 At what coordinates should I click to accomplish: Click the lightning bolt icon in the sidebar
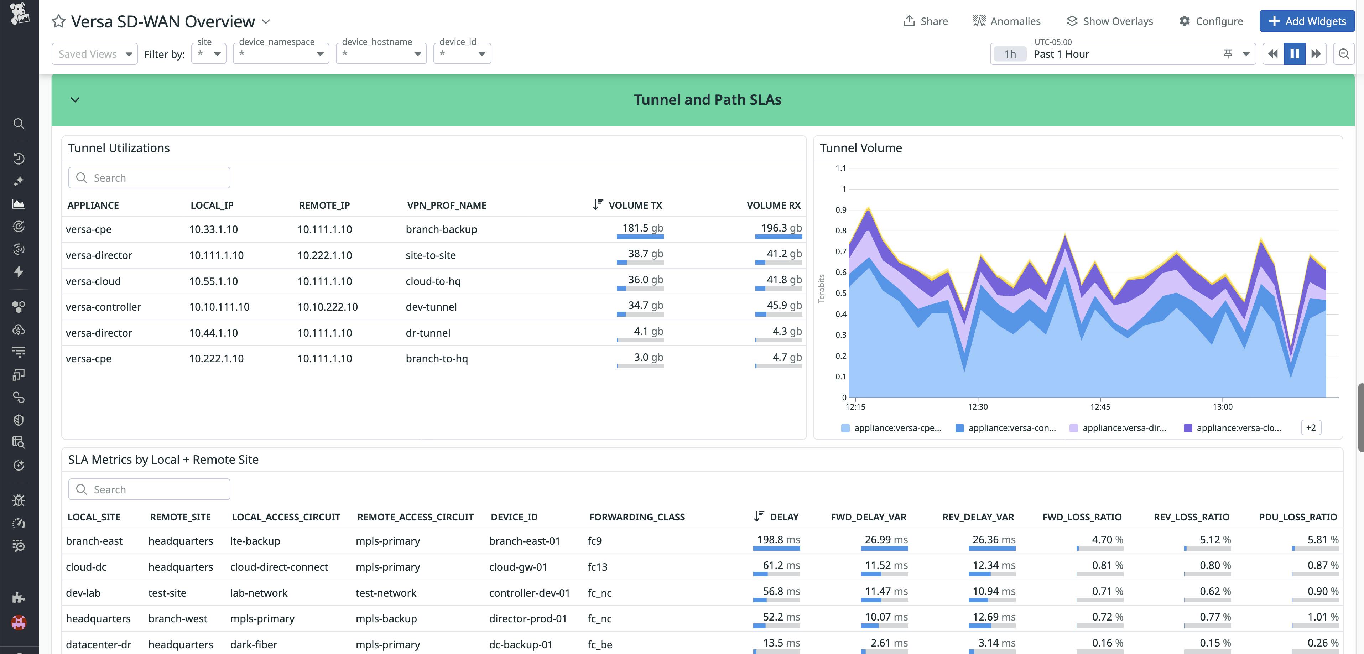point(19,272)
